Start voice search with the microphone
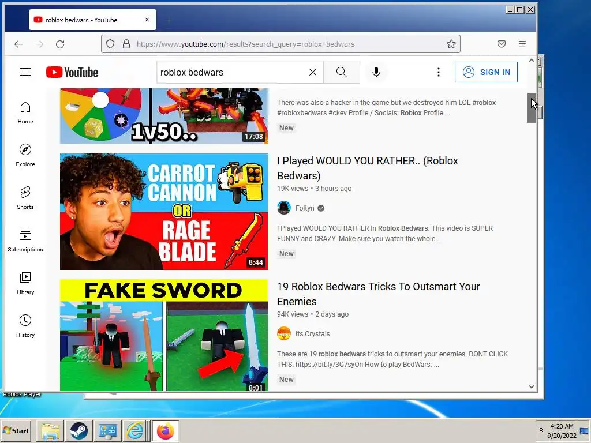 376,72
